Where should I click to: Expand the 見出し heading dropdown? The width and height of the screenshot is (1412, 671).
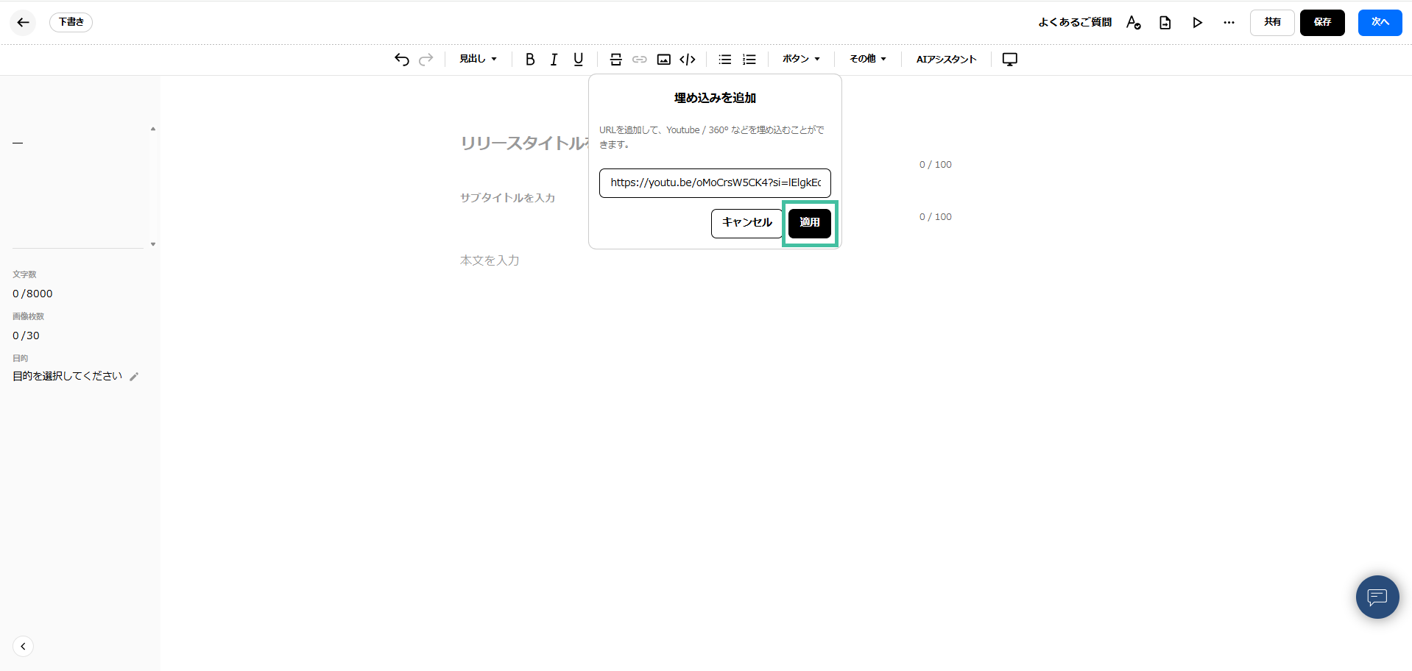[478, 59]
